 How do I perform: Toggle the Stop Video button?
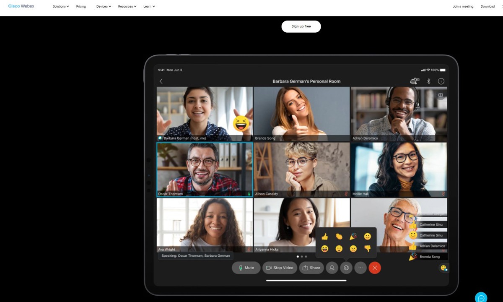tap(280, 268)
